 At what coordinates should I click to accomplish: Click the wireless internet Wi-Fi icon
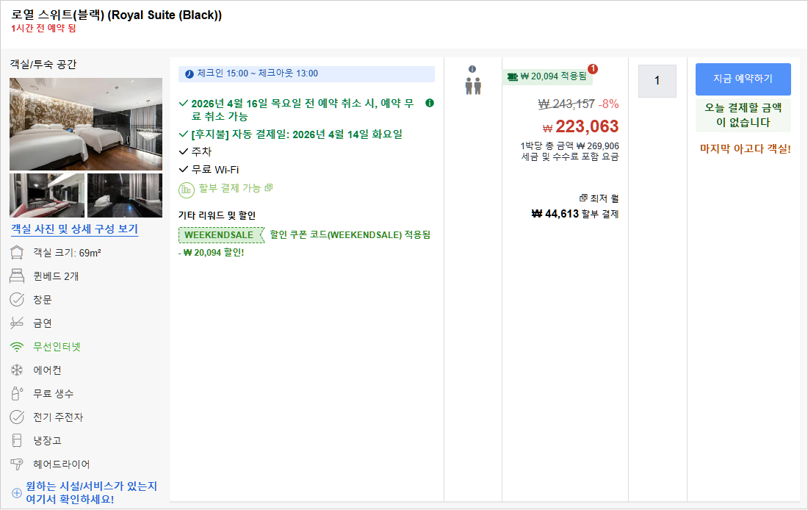pyautogui.click(x=17, y=347)
